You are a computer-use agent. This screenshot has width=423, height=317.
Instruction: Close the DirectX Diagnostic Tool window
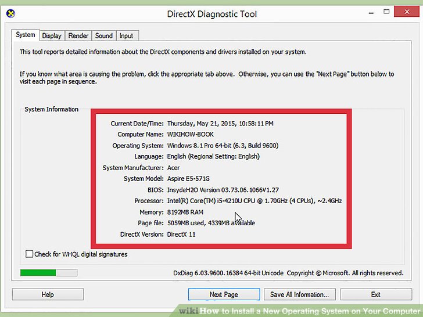coord(407,12)
